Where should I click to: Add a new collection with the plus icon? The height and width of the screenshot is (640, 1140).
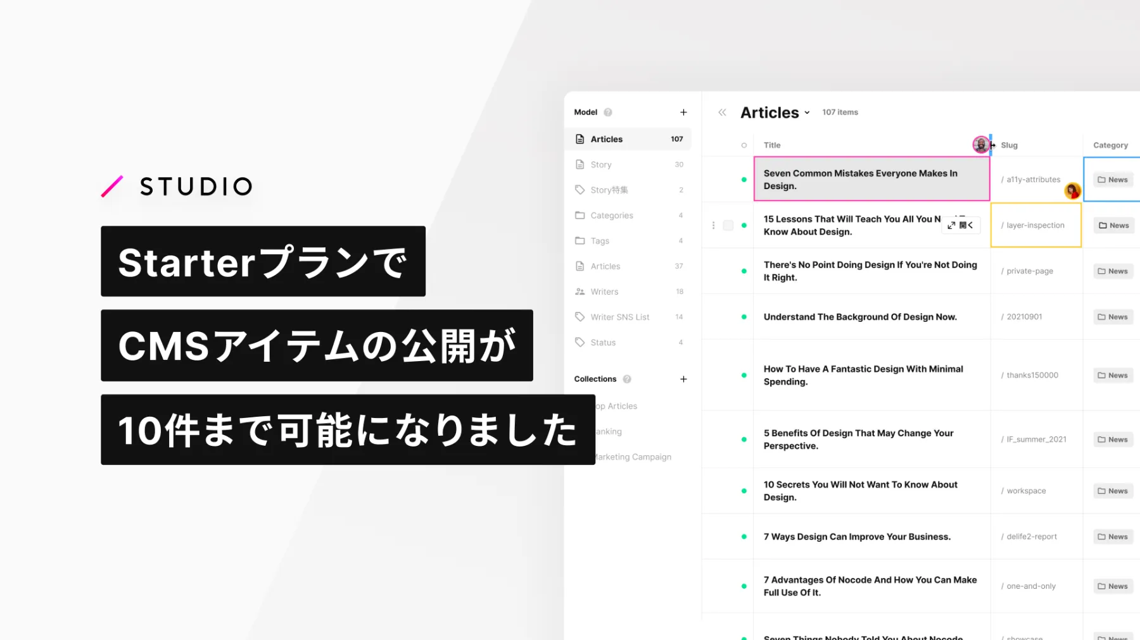683,379
